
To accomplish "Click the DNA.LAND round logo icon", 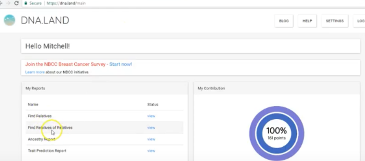I will 9,20.
